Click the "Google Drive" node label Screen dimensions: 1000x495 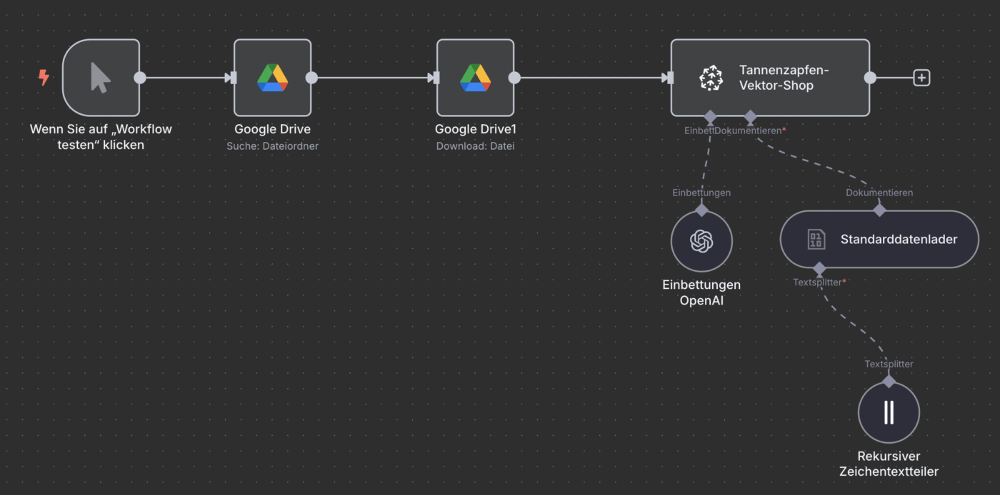point(272,130)
